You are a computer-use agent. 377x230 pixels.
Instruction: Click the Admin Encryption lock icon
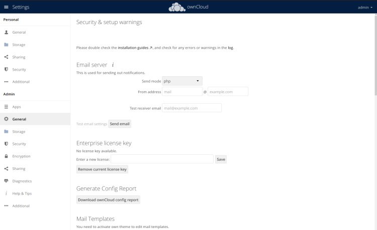point(6,156)
